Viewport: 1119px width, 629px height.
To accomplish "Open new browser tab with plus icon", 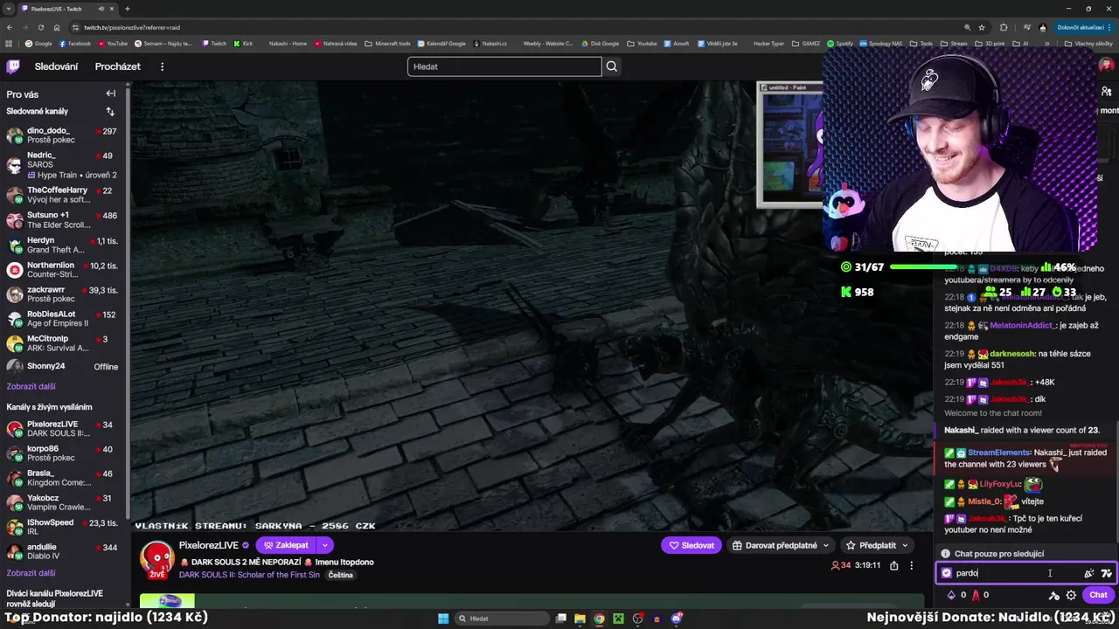I will tap(128, 9).
